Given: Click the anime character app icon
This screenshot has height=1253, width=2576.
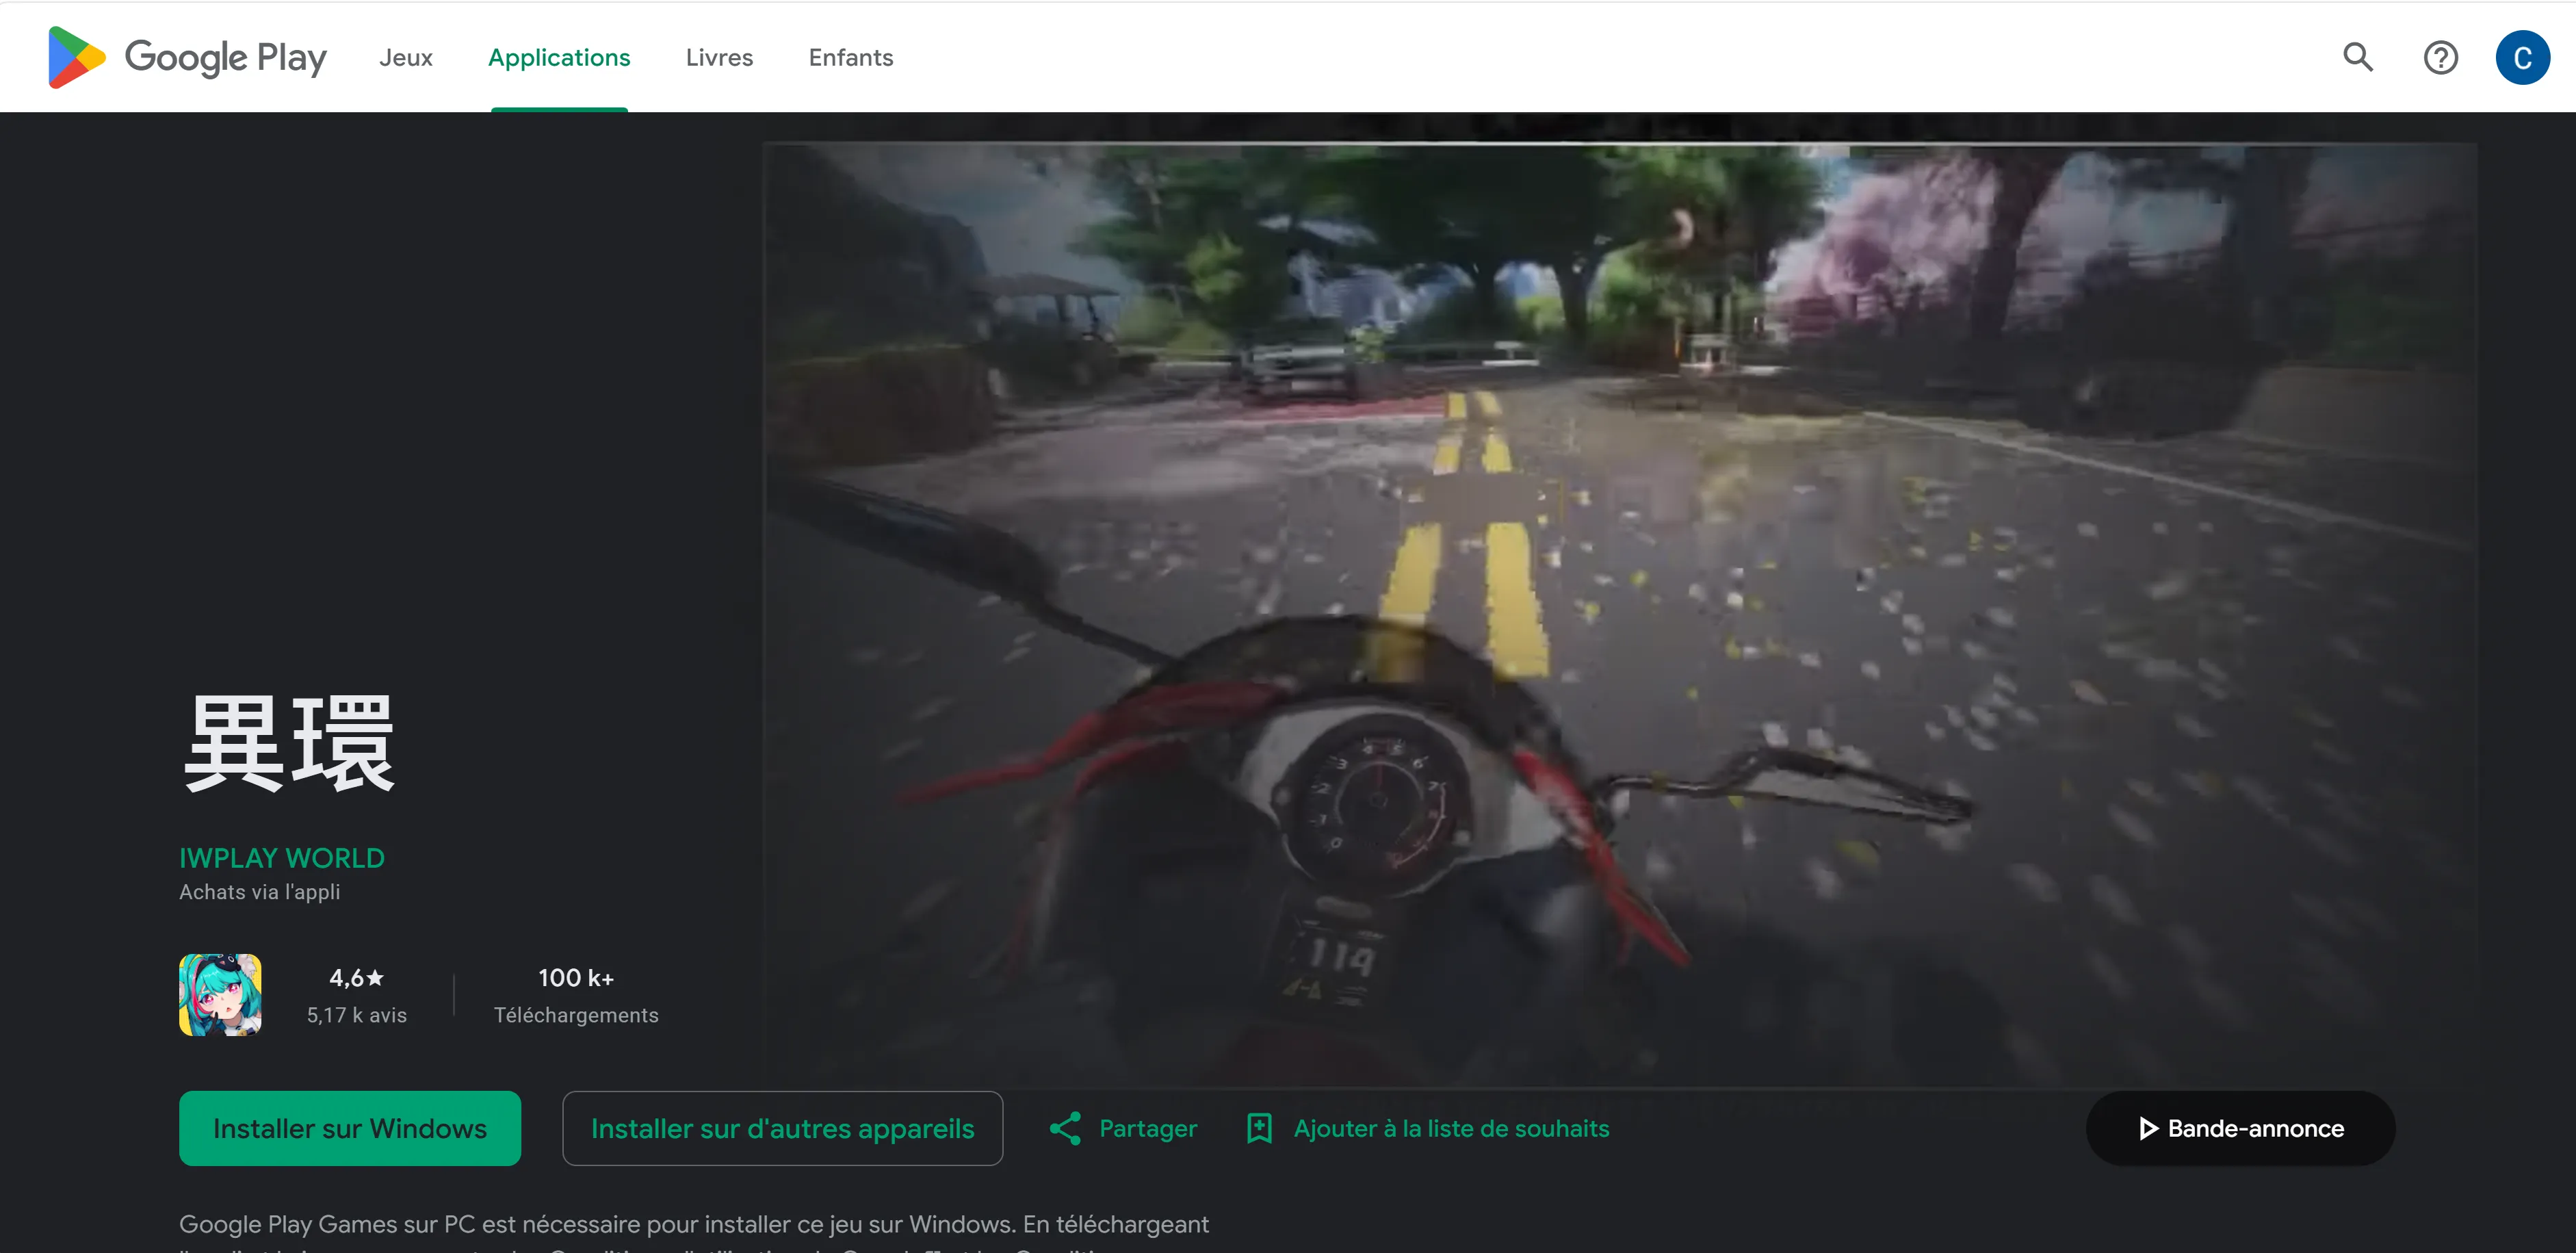Looking at the screenshot, I should [x=220, y=994].
